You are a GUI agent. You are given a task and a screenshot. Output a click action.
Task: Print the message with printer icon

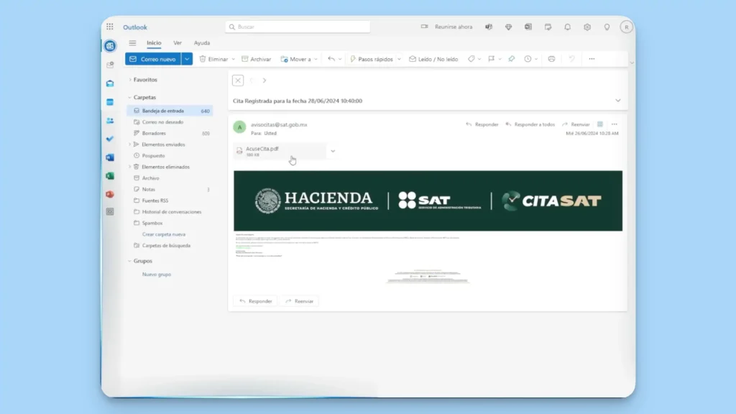point(551,59)
